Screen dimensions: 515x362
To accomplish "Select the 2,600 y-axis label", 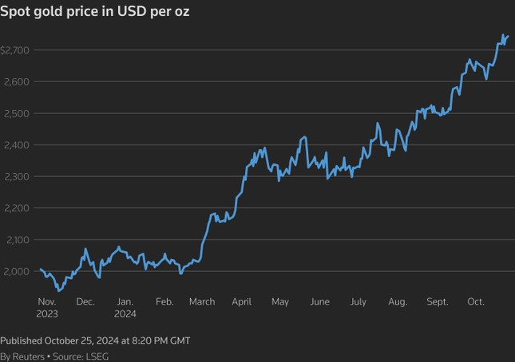I will pos(16,81).
